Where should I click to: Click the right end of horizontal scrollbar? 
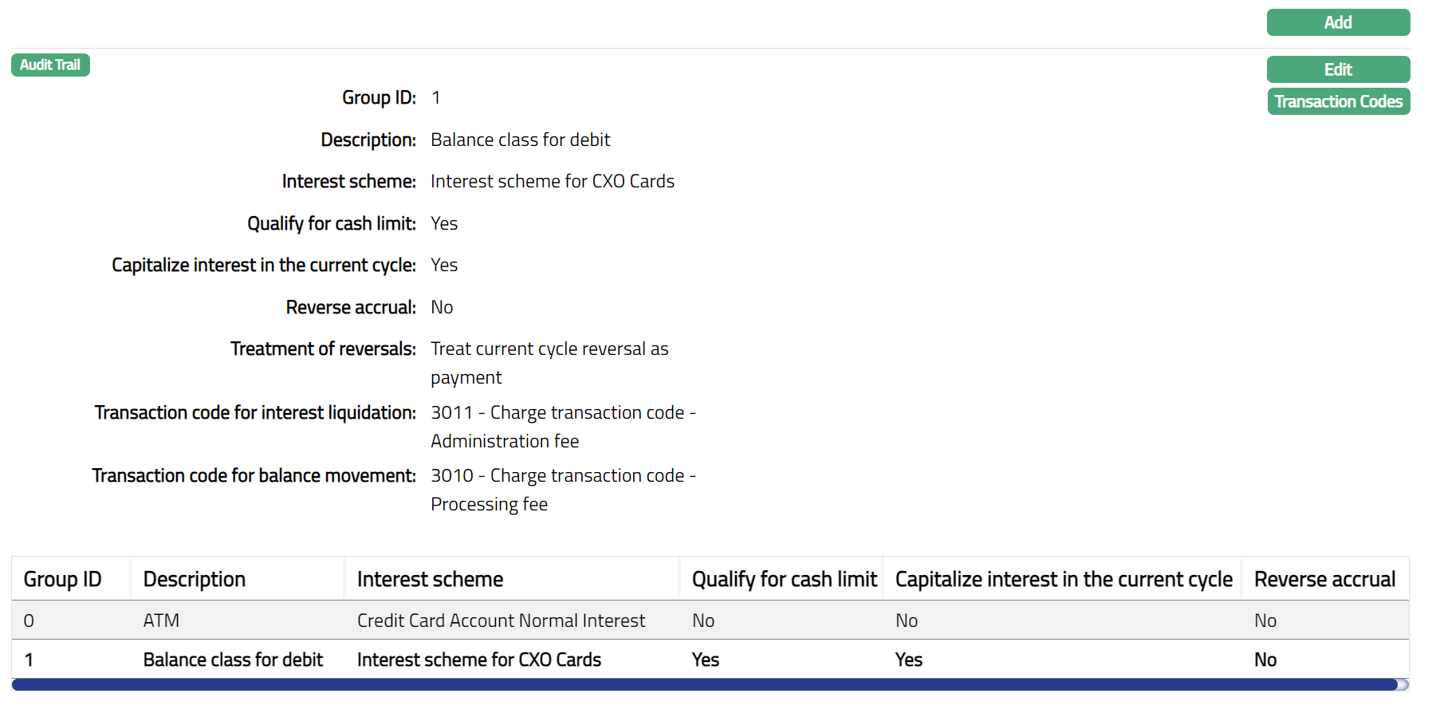1403,684
